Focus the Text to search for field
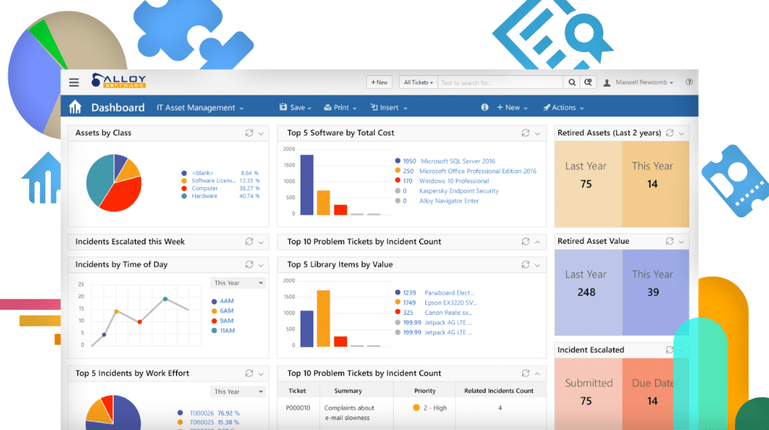Viewport: 769px width, 430px height. (501, 83)
